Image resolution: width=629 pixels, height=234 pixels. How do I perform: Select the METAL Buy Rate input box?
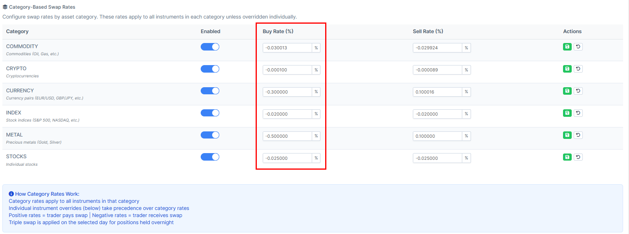[287, 136]
